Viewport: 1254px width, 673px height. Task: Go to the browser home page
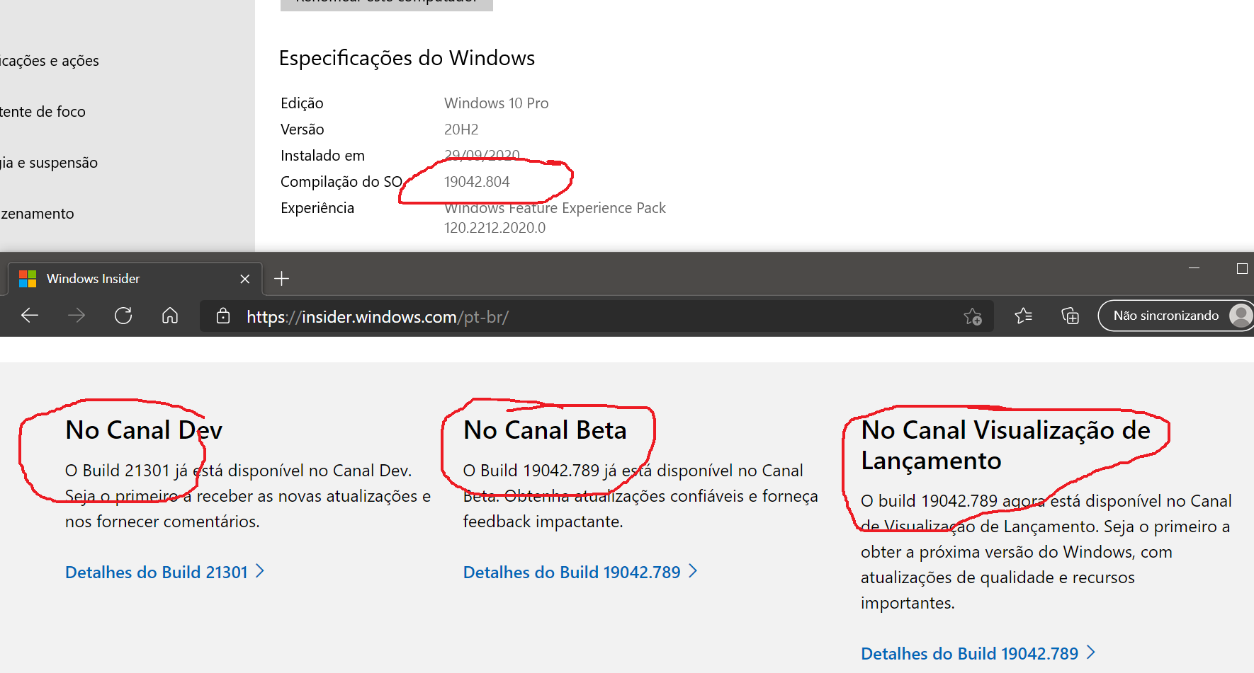(170, 316)
